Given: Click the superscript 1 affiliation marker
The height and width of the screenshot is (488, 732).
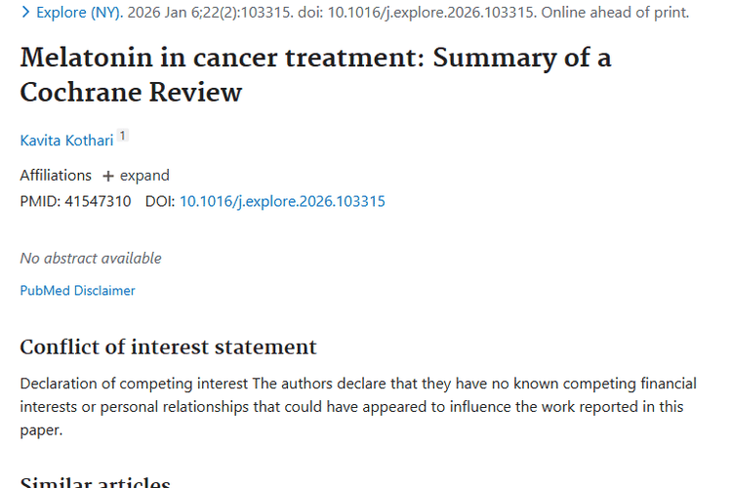Looking at the screenshot, I should click(x=123, y=137).
